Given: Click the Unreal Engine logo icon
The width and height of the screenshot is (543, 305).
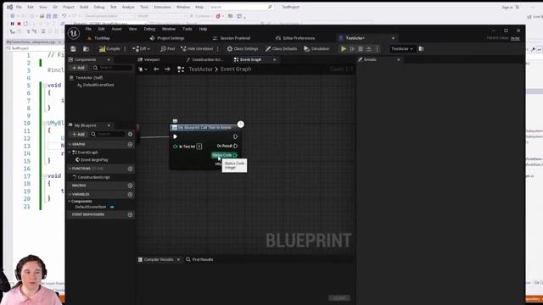Looking at the screenshot, I should (74, 34).
